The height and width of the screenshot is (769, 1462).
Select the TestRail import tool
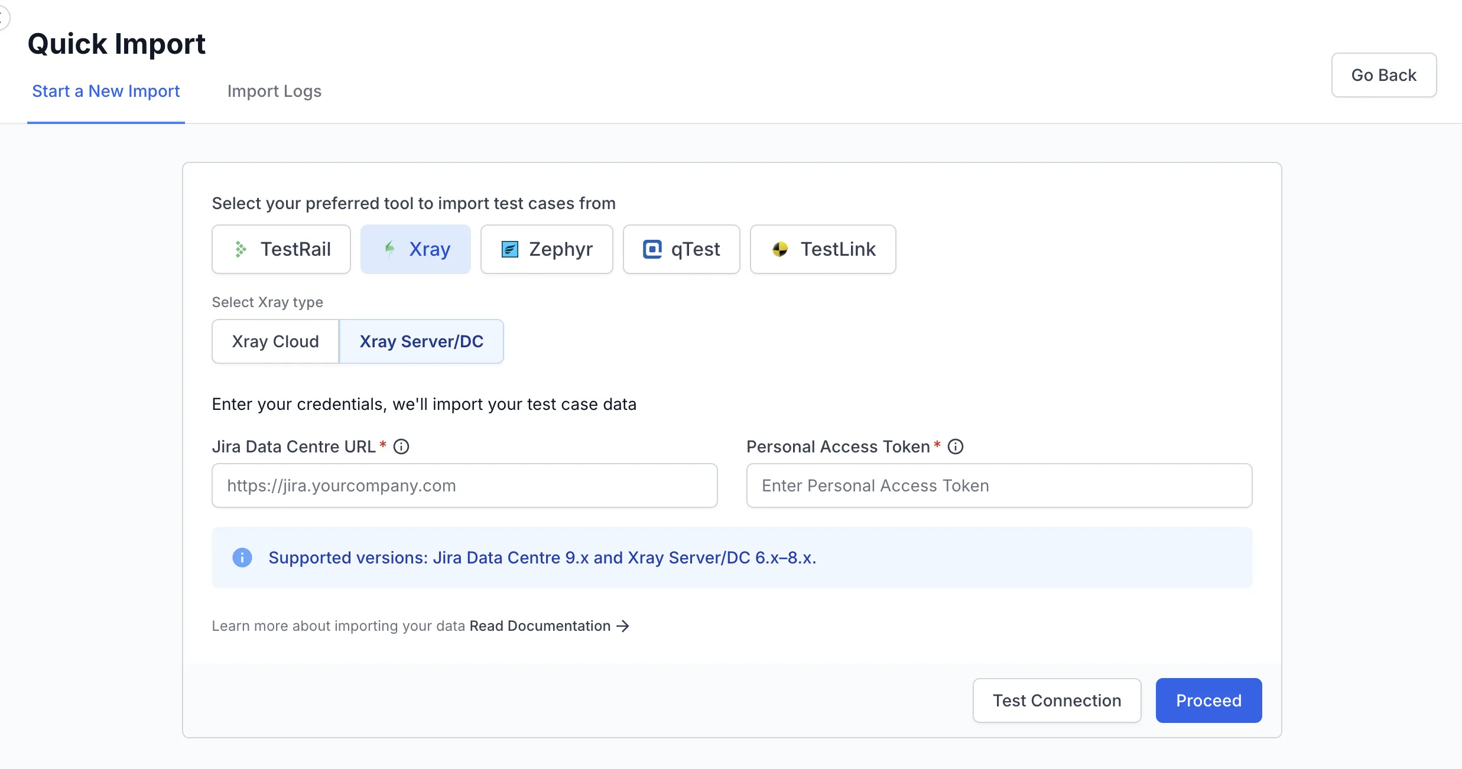pyautogui.click(x=281, y=249)
